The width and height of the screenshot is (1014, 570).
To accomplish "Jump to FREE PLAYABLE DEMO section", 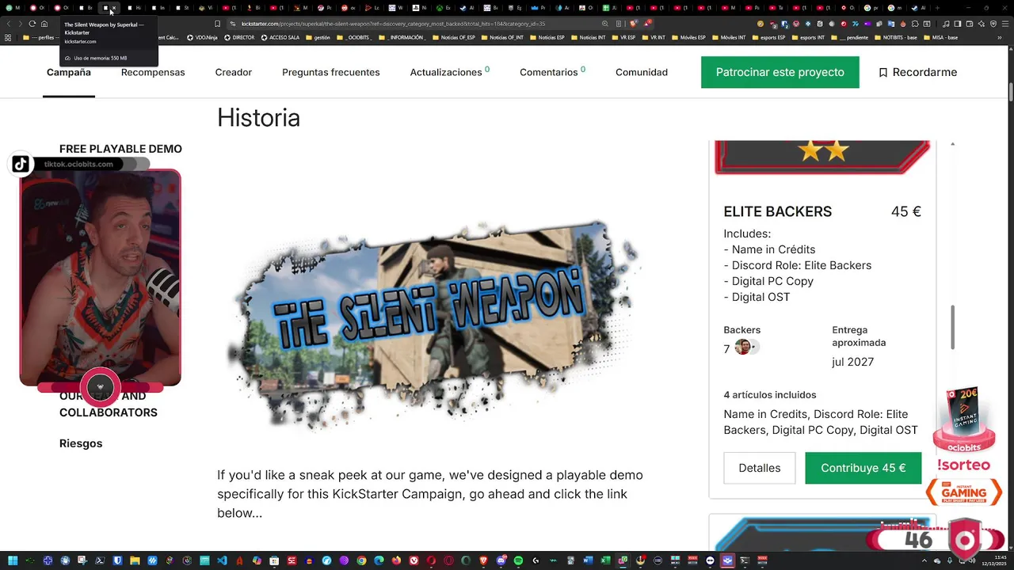I will [x=120, y=149].
